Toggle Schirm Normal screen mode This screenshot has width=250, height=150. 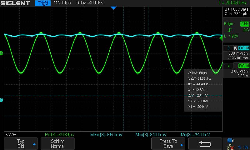click(x=57, y=144)
